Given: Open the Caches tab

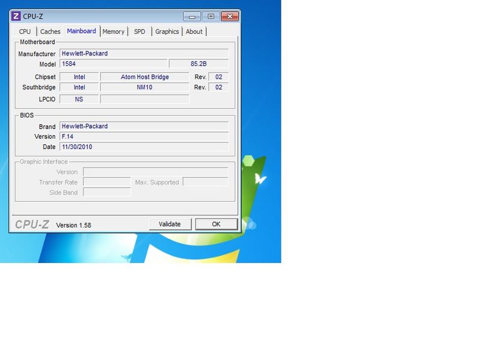Looking at the screenshot, I should (x=50, y=31).
